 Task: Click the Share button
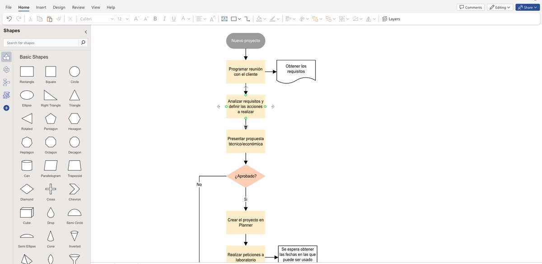pos(527,7)
